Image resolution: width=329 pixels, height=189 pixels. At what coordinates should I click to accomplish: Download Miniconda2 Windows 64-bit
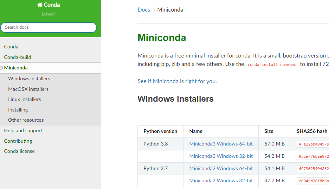[221, 169]
